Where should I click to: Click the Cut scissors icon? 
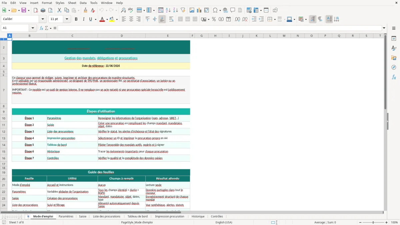point(59,10)
